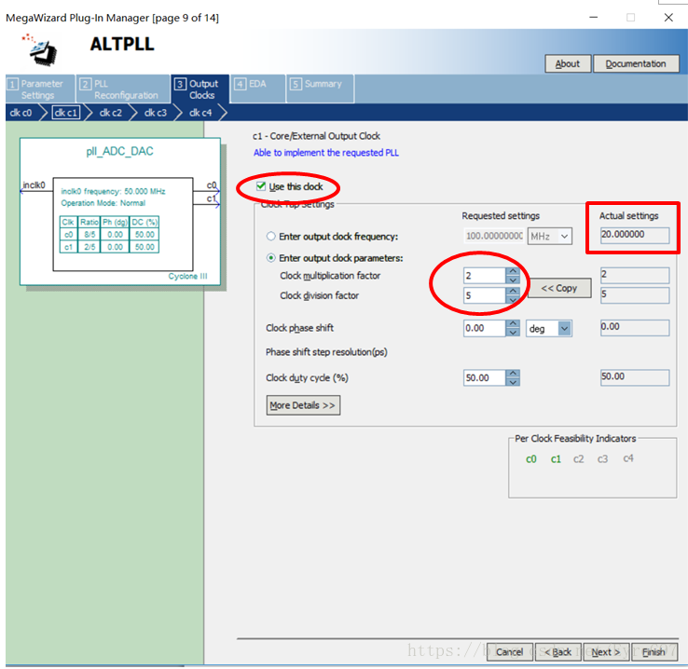Click the actual multiplication factor field showing 2

point(635,275)
